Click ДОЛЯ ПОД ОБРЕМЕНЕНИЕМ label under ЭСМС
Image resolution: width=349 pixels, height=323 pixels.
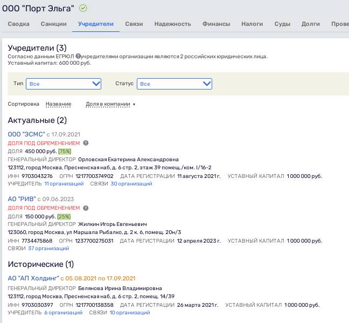click(44, 143)
